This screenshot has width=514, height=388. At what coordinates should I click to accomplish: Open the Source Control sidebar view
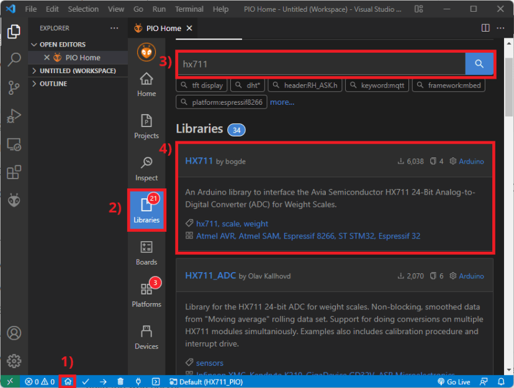(14, 87)
